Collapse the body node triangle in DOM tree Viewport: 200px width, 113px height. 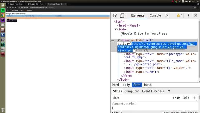(x=116, y=29)
